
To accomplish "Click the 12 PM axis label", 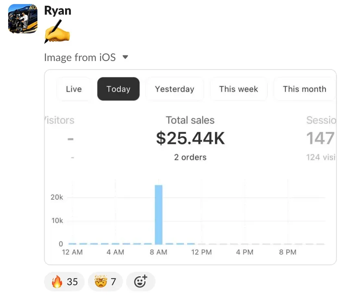I will point(201,252).
